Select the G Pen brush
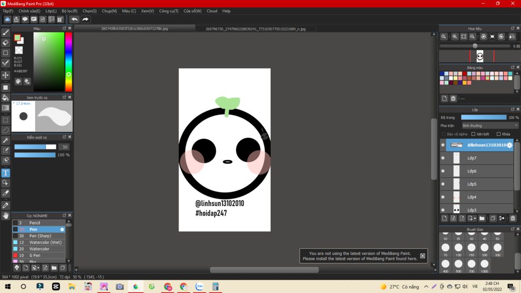This screenshot has height=293, width=521. tap(39, 255)
